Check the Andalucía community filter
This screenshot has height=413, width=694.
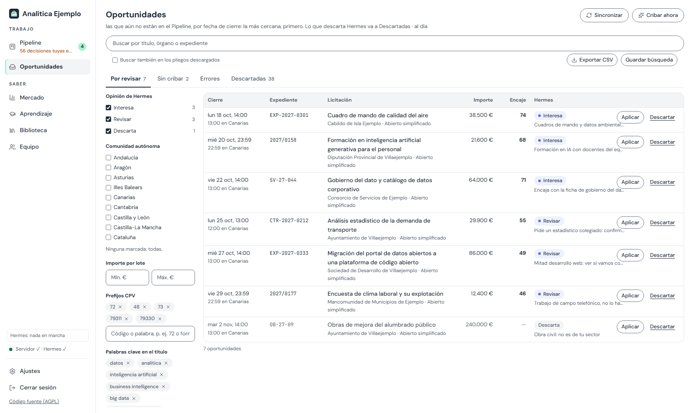(x=109, y=158)
